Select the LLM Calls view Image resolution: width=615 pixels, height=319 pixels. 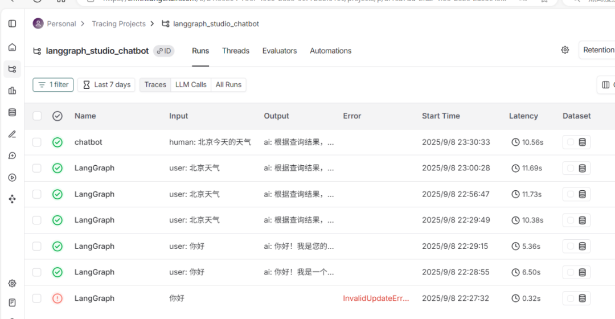[x=191, y=85]
